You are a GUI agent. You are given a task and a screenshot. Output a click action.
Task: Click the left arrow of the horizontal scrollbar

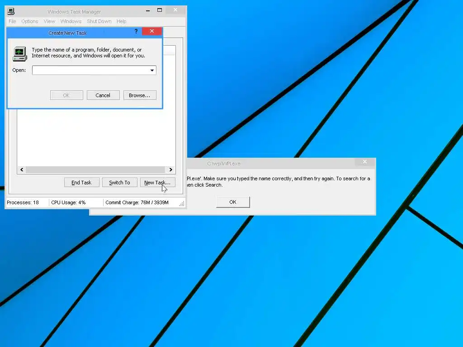coord(22,170)
